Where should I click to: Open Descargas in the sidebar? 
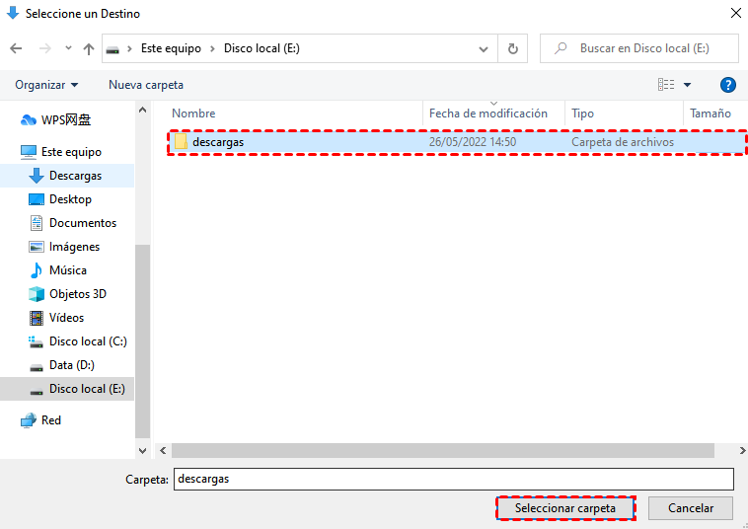click(75, 176)
